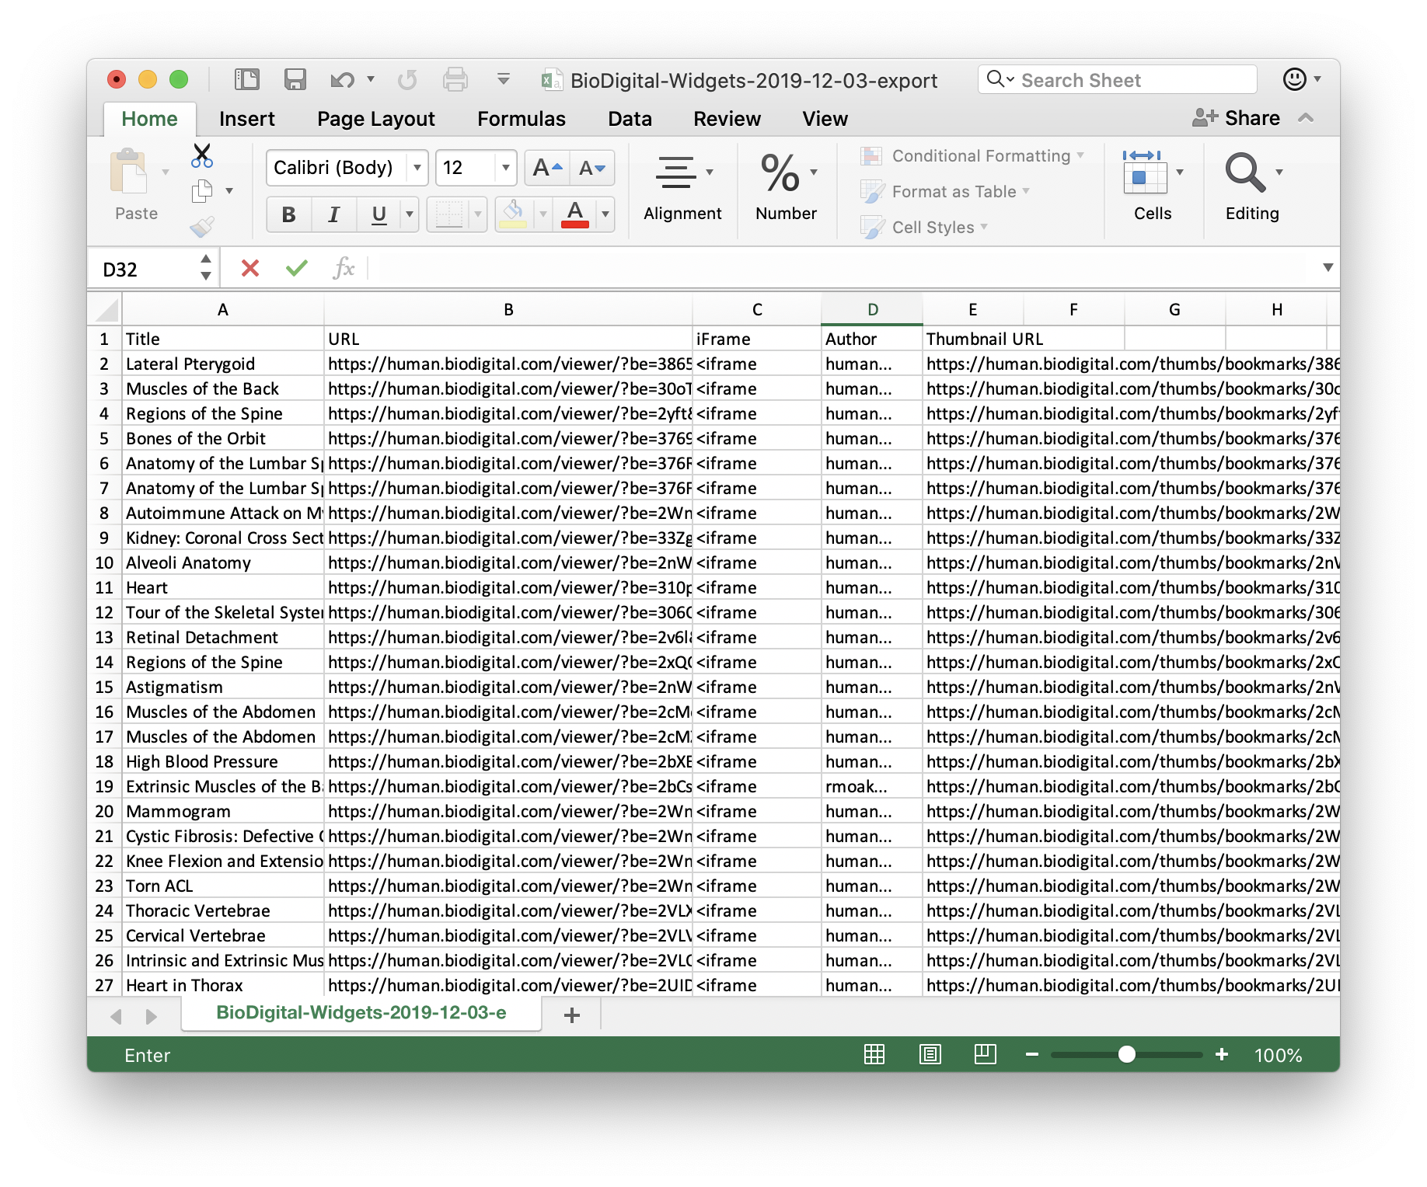Zoom out with minus button

point(1032,1054)
